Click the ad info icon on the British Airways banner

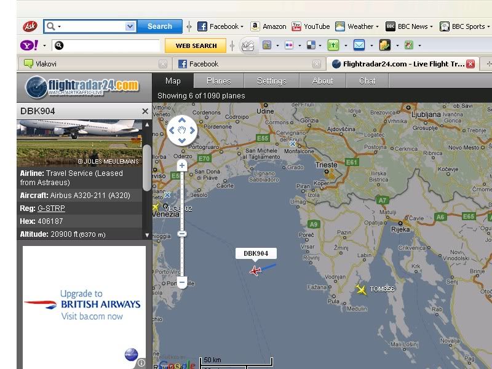pos(141,363)
